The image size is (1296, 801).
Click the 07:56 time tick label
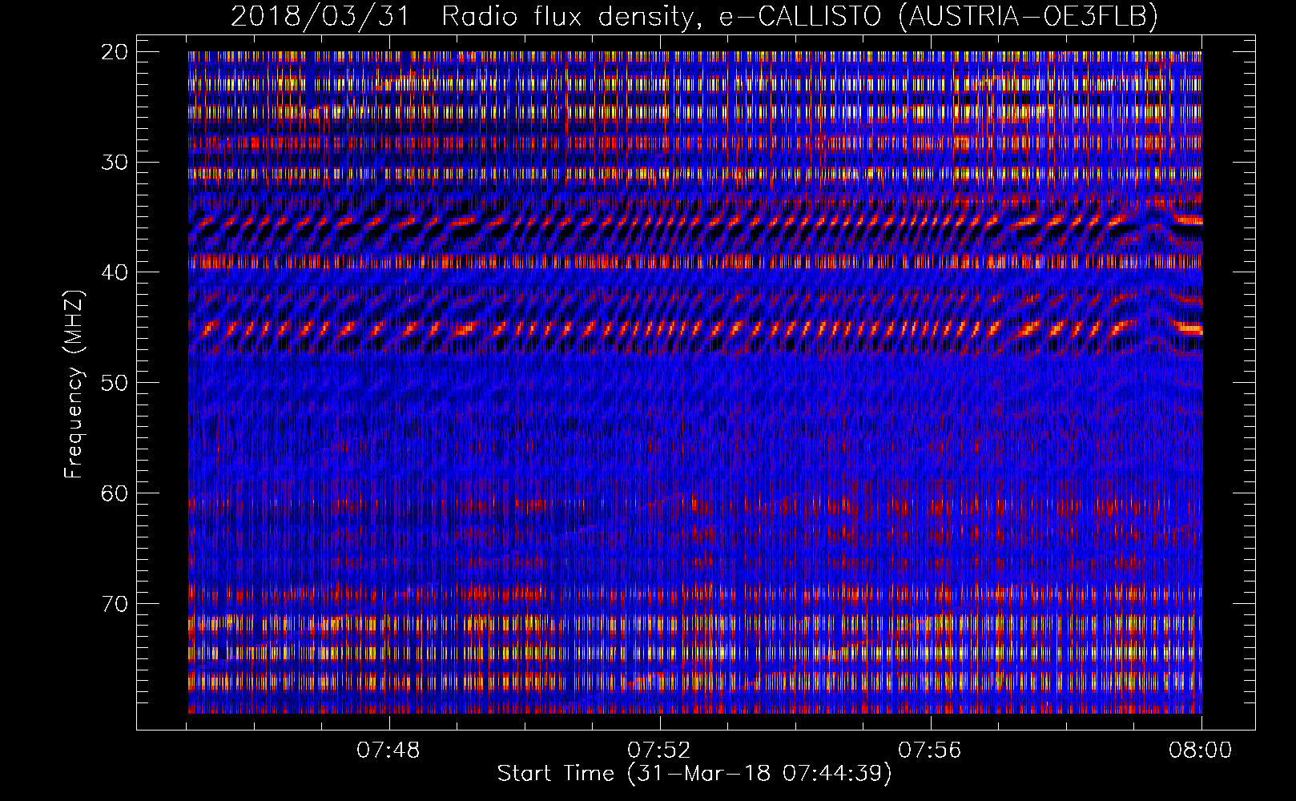pos(930,751)
